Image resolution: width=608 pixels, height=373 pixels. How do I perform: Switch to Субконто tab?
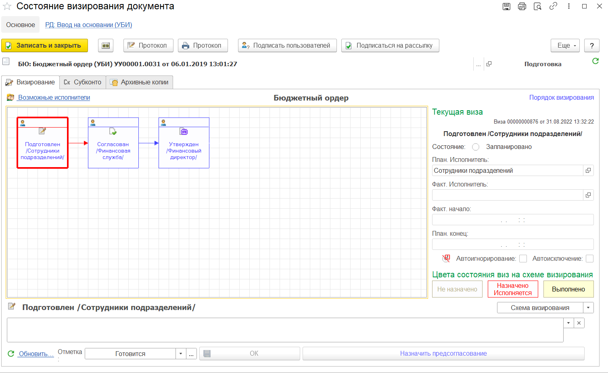tap(83, 82)
